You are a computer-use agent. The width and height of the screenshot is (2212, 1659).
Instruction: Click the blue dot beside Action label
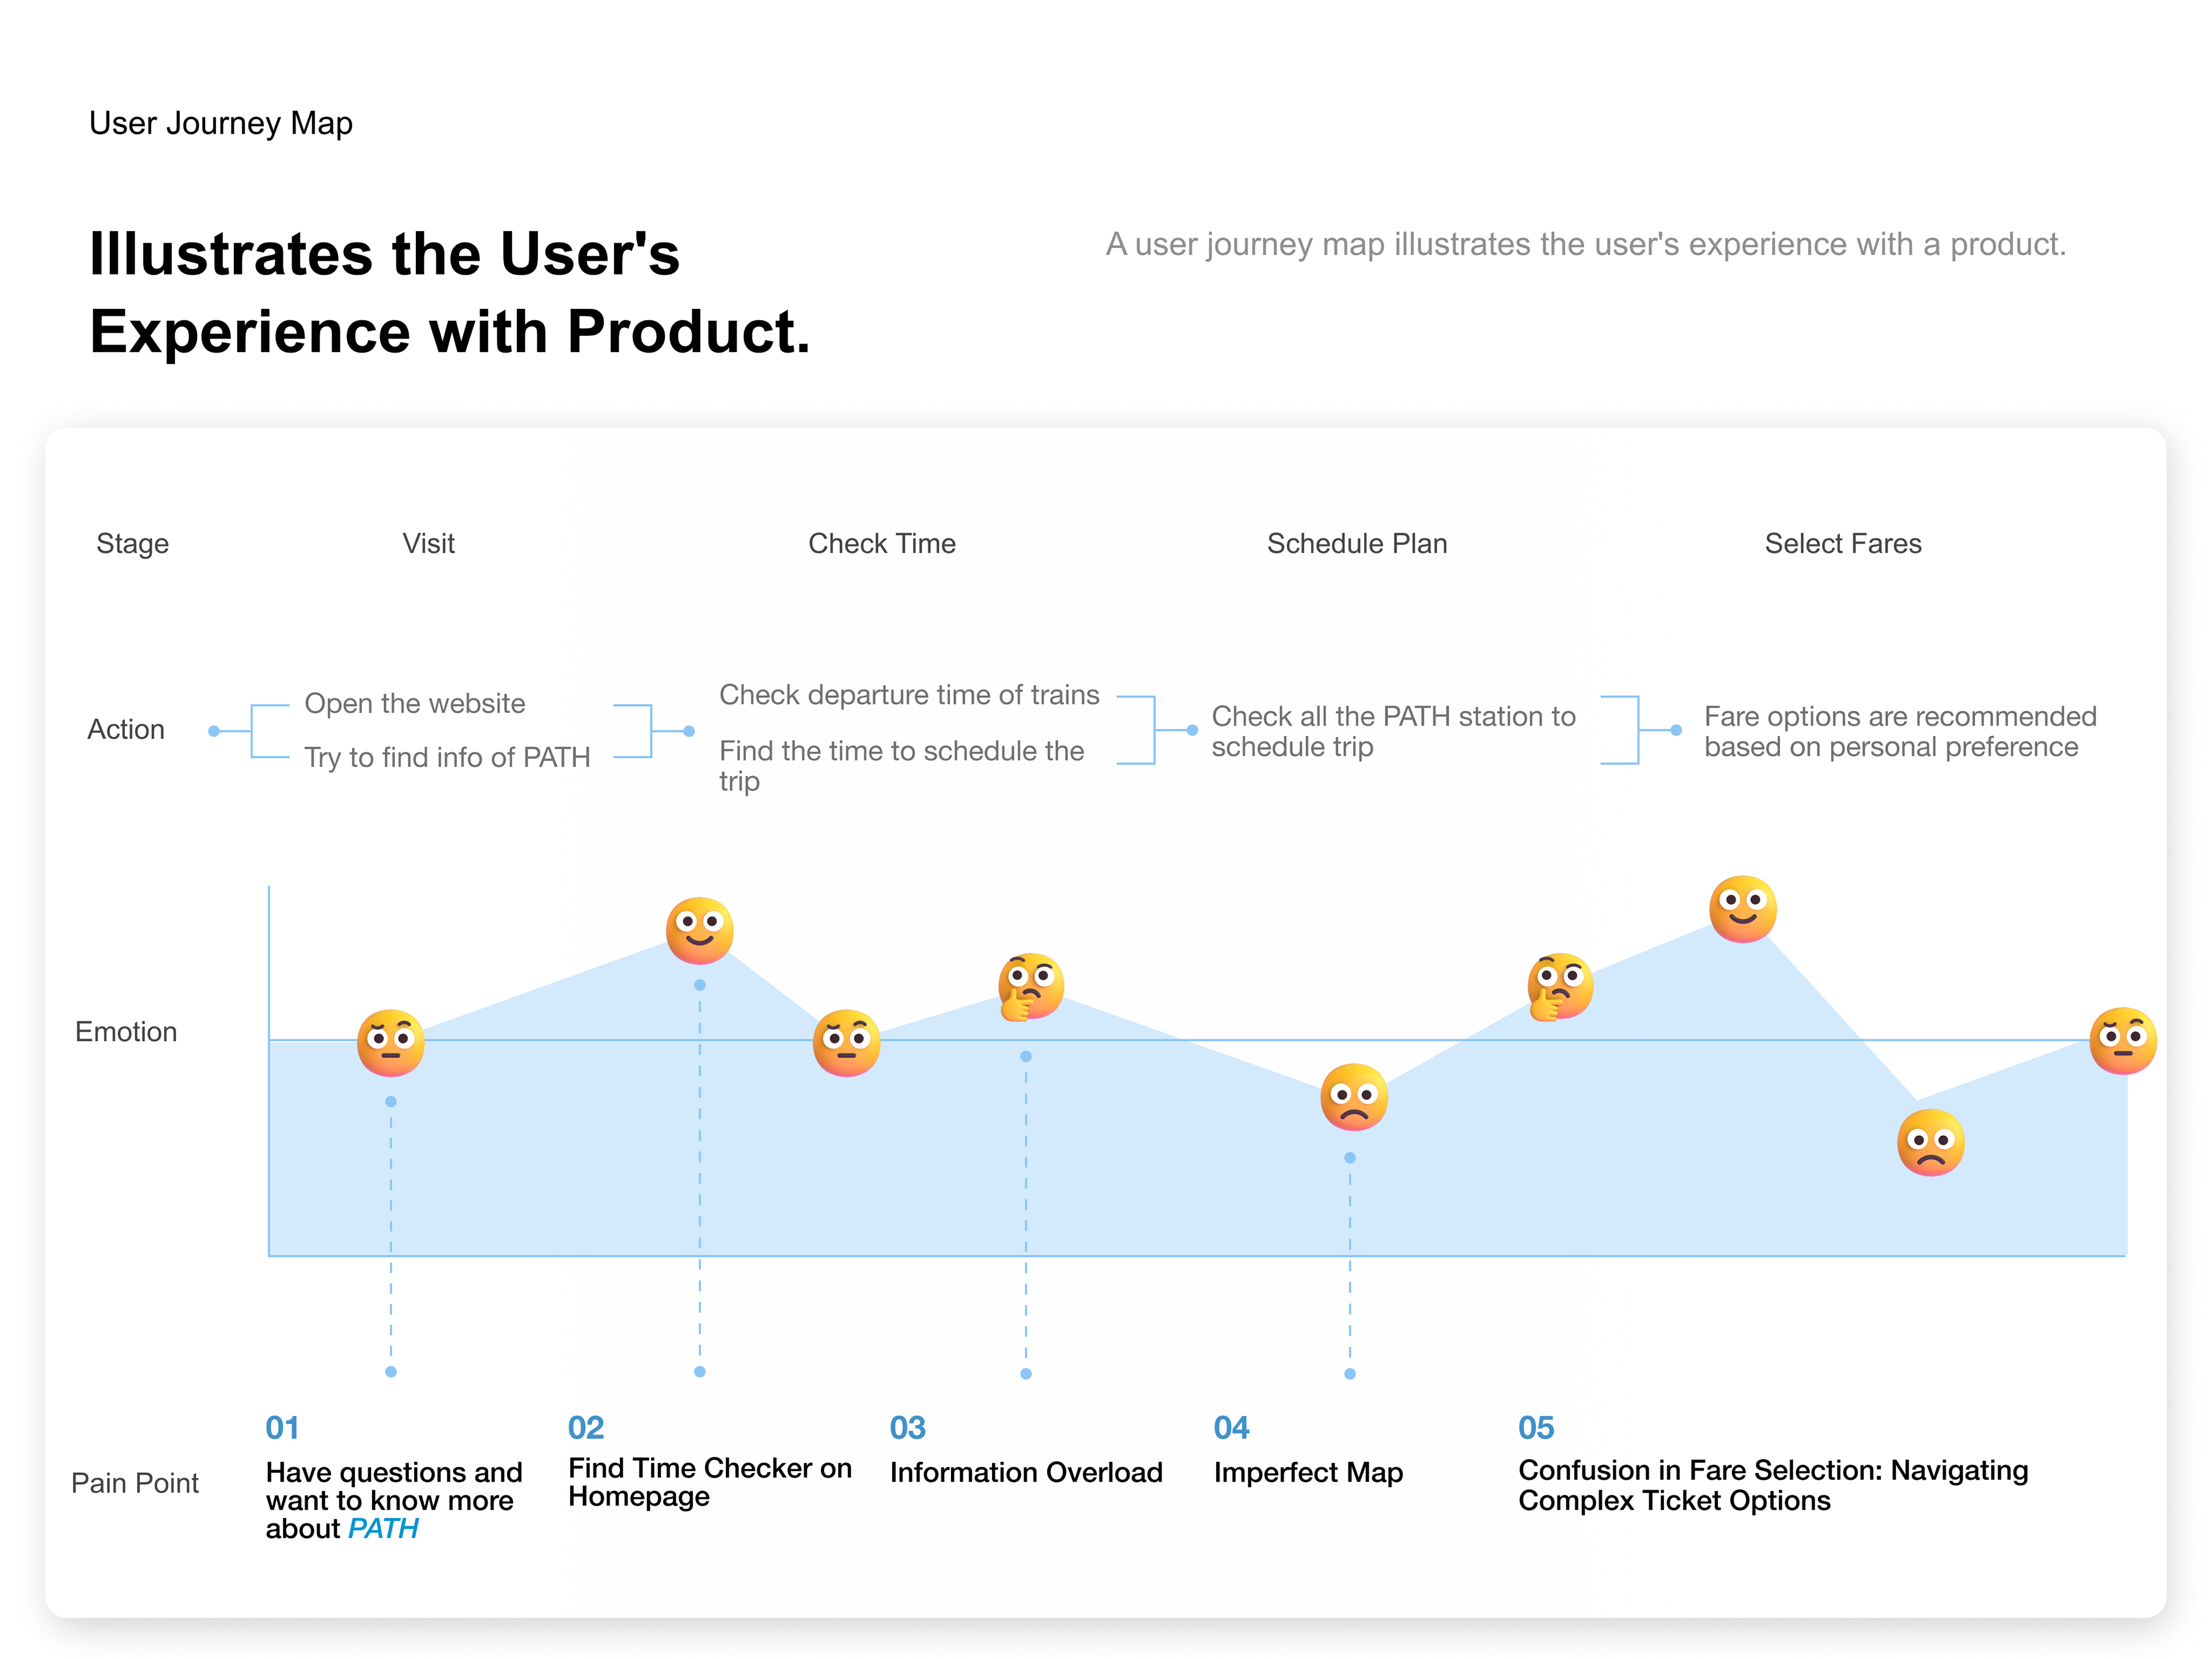[x=213, y=731]
